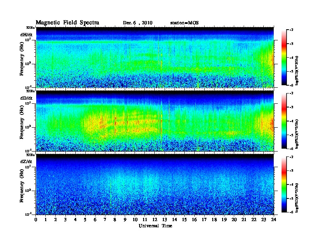Click the dH/dt panel color scale bar

tap(284, 57)
